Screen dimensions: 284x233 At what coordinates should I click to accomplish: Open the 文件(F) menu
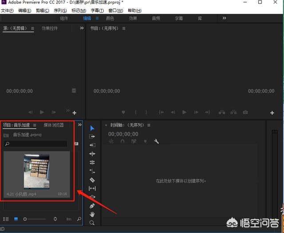pos(8,10)
